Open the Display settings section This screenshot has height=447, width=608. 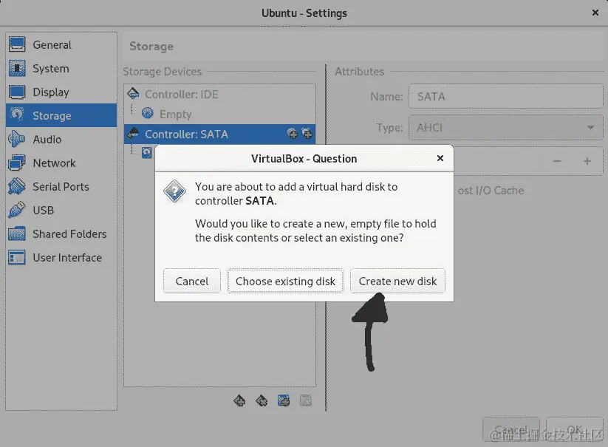[61, 92]
